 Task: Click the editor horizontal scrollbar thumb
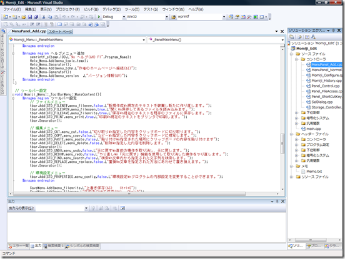[x=129, y=193]
